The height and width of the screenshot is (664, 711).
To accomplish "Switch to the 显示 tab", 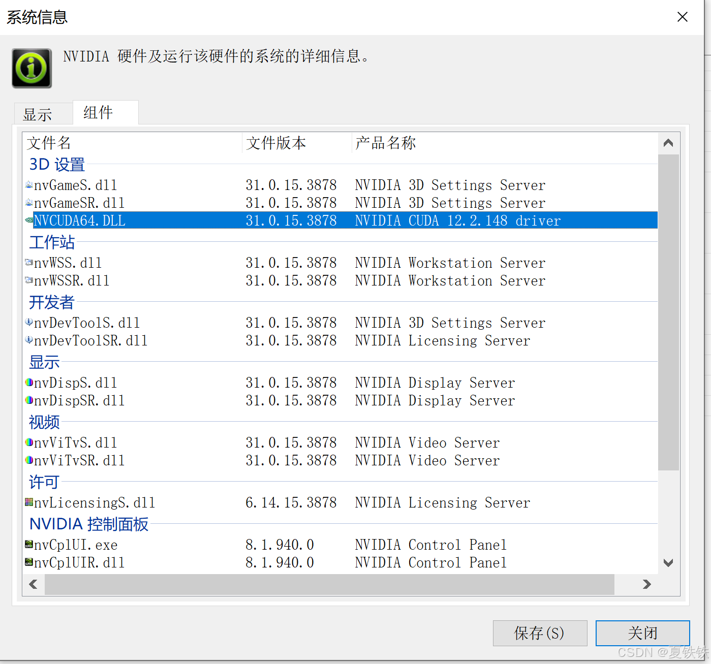I will (x=43, y=114).
